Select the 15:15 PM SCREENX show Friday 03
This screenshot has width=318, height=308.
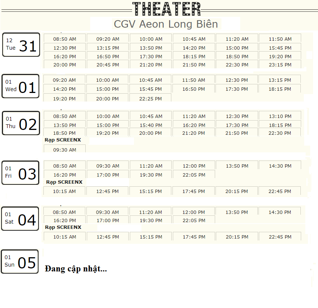click(150, 191)
